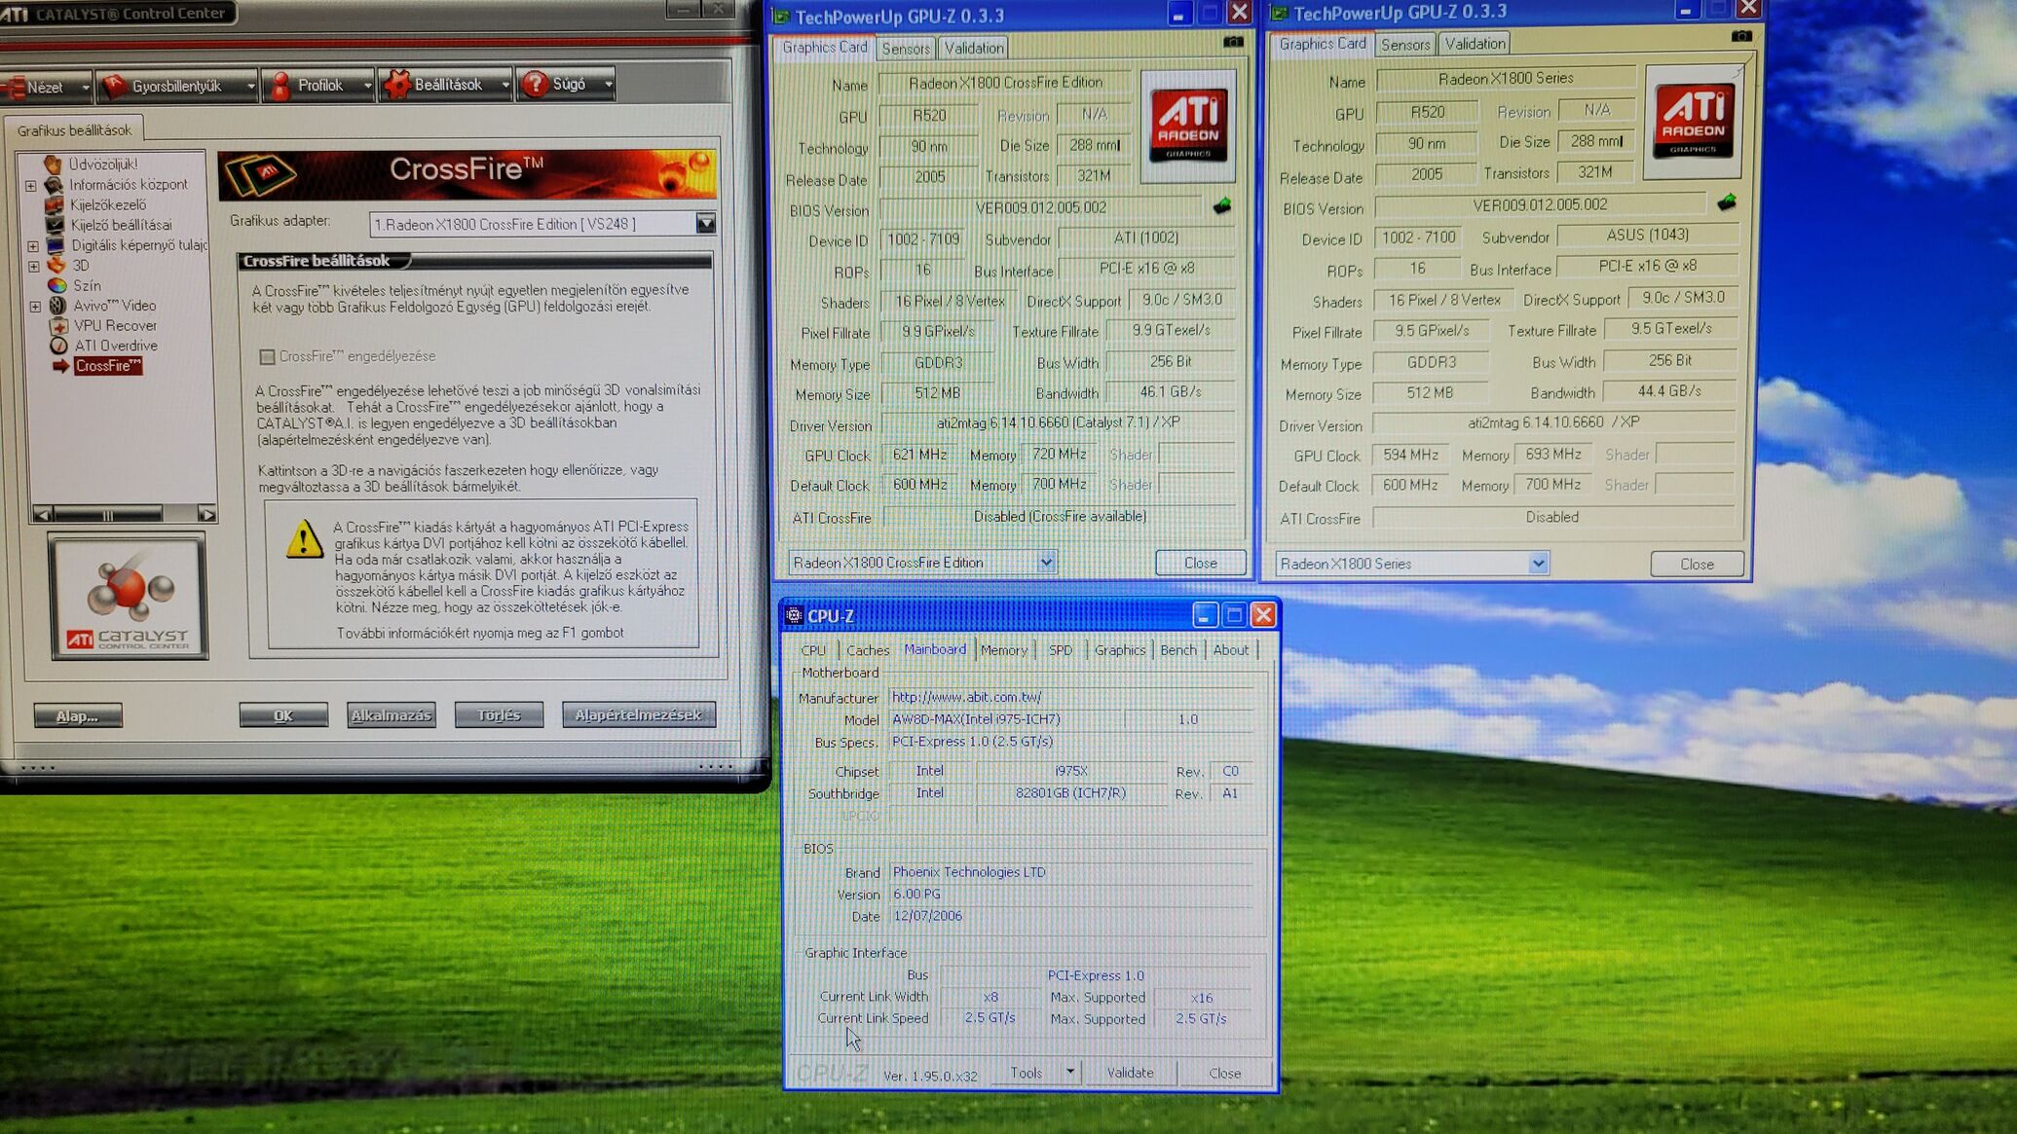The image size is (2017, 1134).
Task: Open the Gyorsbillentyűk toolbar menu
Action: tap(177, 86)
